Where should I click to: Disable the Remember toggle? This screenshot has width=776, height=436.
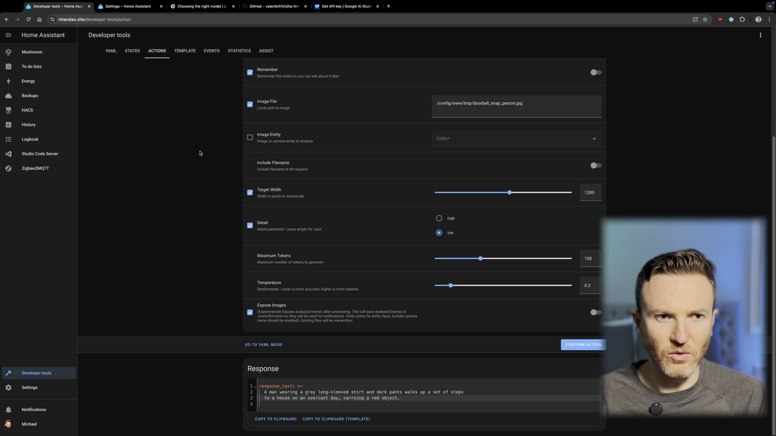[595, 72]
